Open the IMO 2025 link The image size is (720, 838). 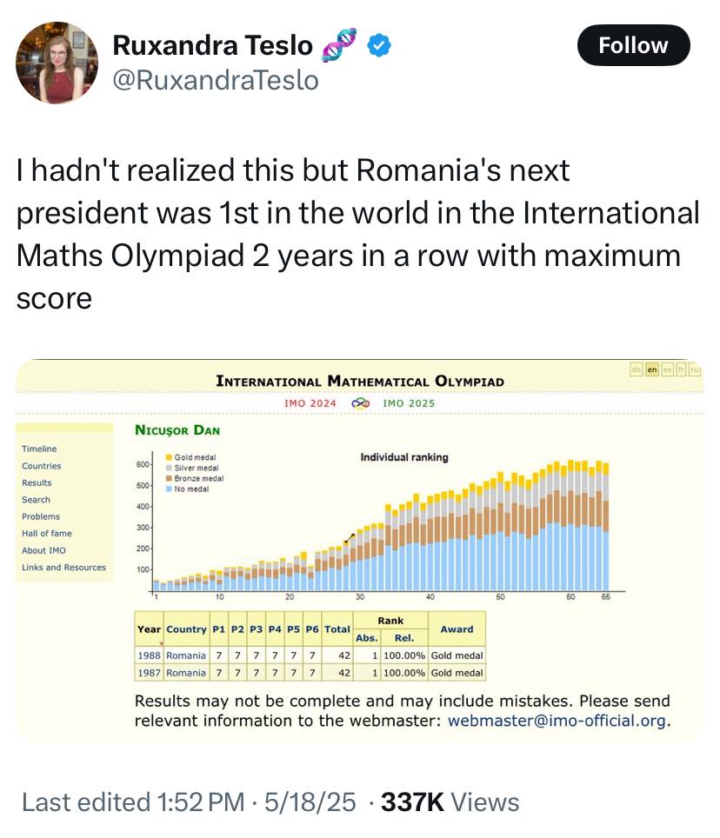coord(409,403)
